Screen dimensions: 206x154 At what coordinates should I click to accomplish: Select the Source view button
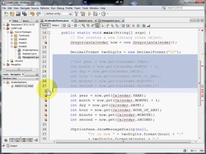click(x=45, y=25)
